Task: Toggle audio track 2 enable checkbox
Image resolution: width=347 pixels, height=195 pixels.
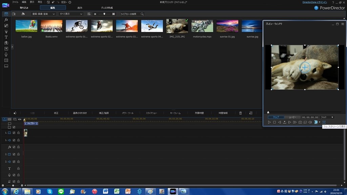Action: 14,161
